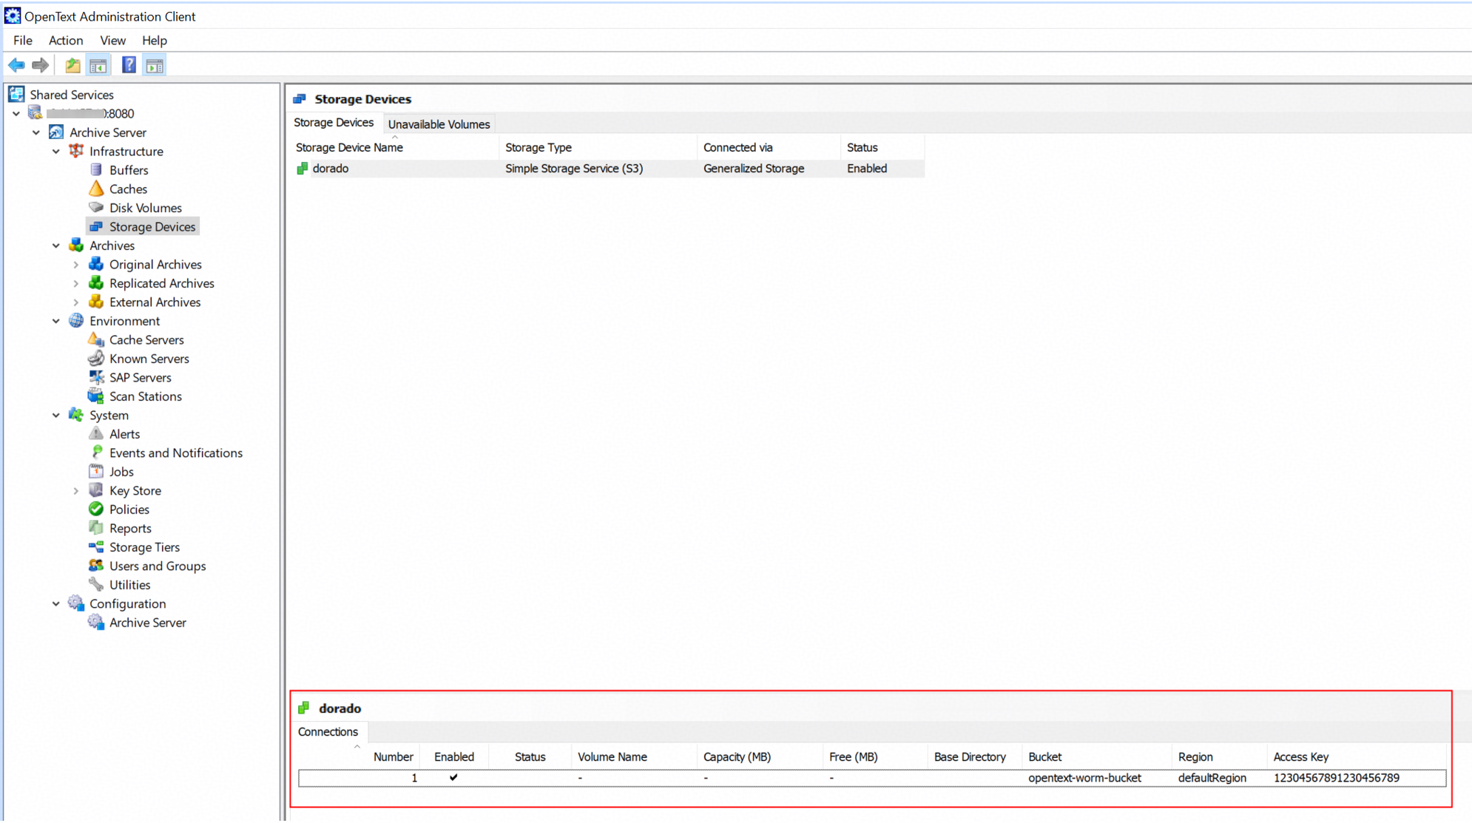Image resolution: width=1472 pixels, height=823 pixels.
Task: Collapse the System node
Action: click(x=56, y=416)
